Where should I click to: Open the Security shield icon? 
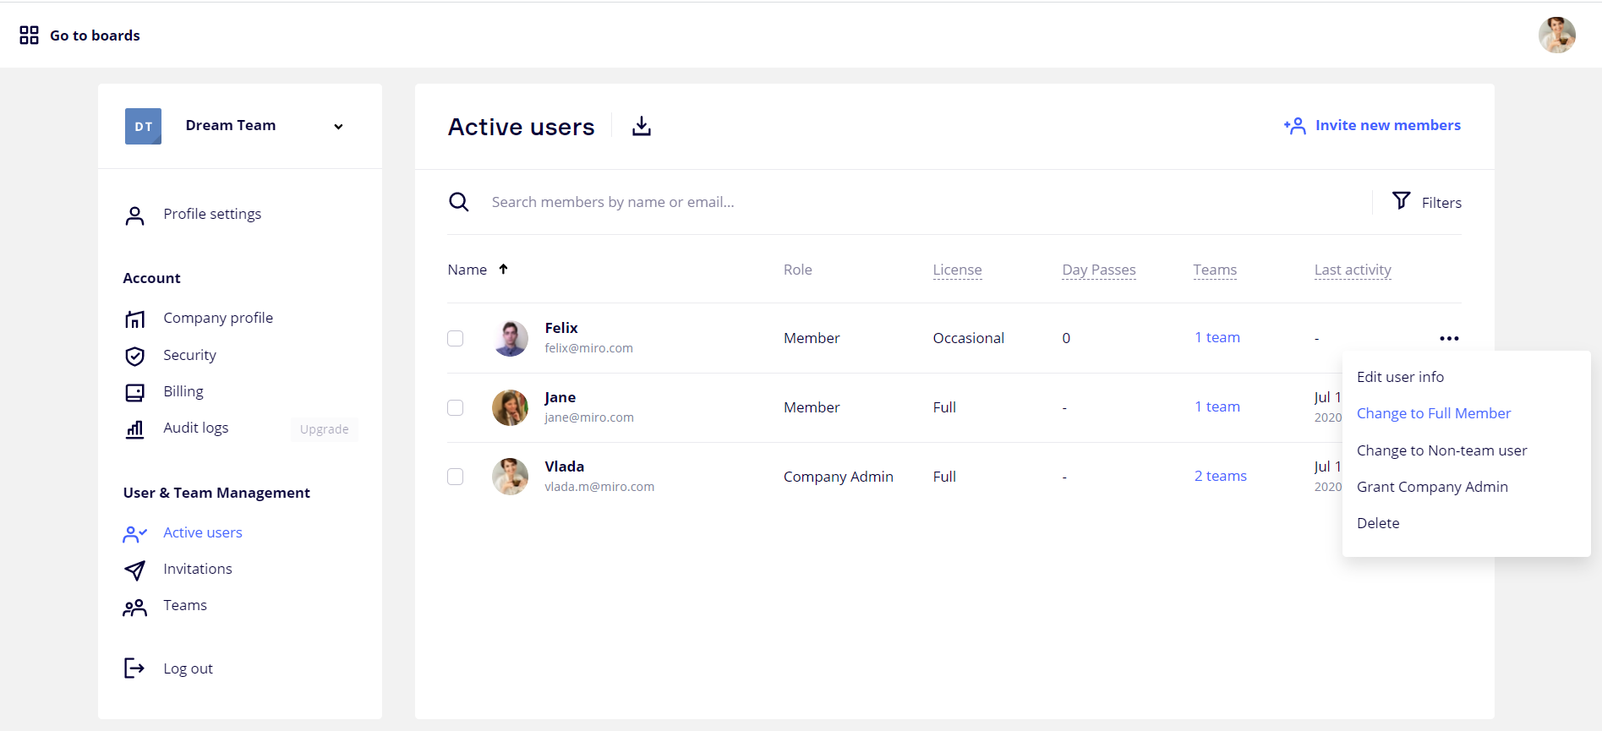pos(134,356)
